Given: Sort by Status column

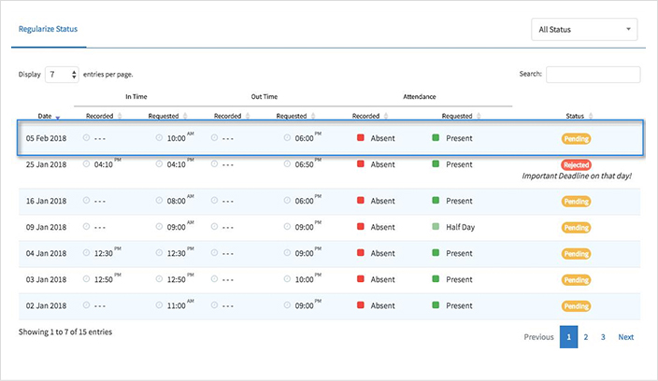Looking at the screenshot, I should [579, 116].
